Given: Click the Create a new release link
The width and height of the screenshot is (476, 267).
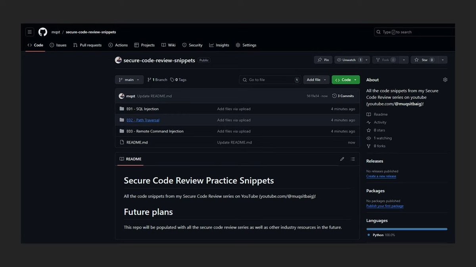Looking at the screenshot, I should tap(381, 176).
